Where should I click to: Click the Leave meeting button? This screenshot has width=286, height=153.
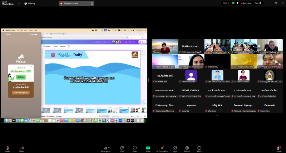(278, 148)
